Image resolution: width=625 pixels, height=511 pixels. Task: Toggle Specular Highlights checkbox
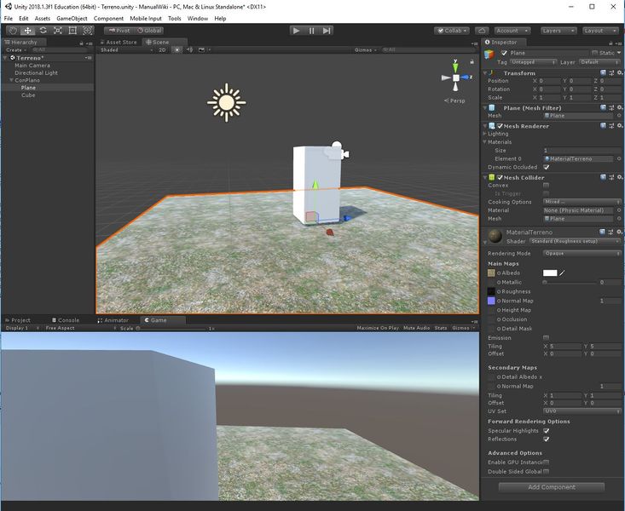[x=546, y=431]
